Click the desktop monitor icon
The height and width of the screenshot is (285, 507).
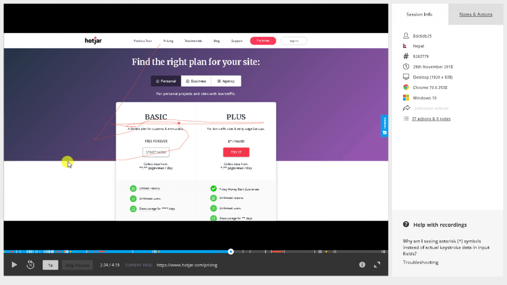pyautogui.click(x=406, y=77)
